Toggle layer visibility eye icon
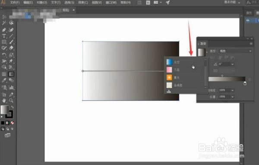The image size is (259, 165). click(248, 20)
